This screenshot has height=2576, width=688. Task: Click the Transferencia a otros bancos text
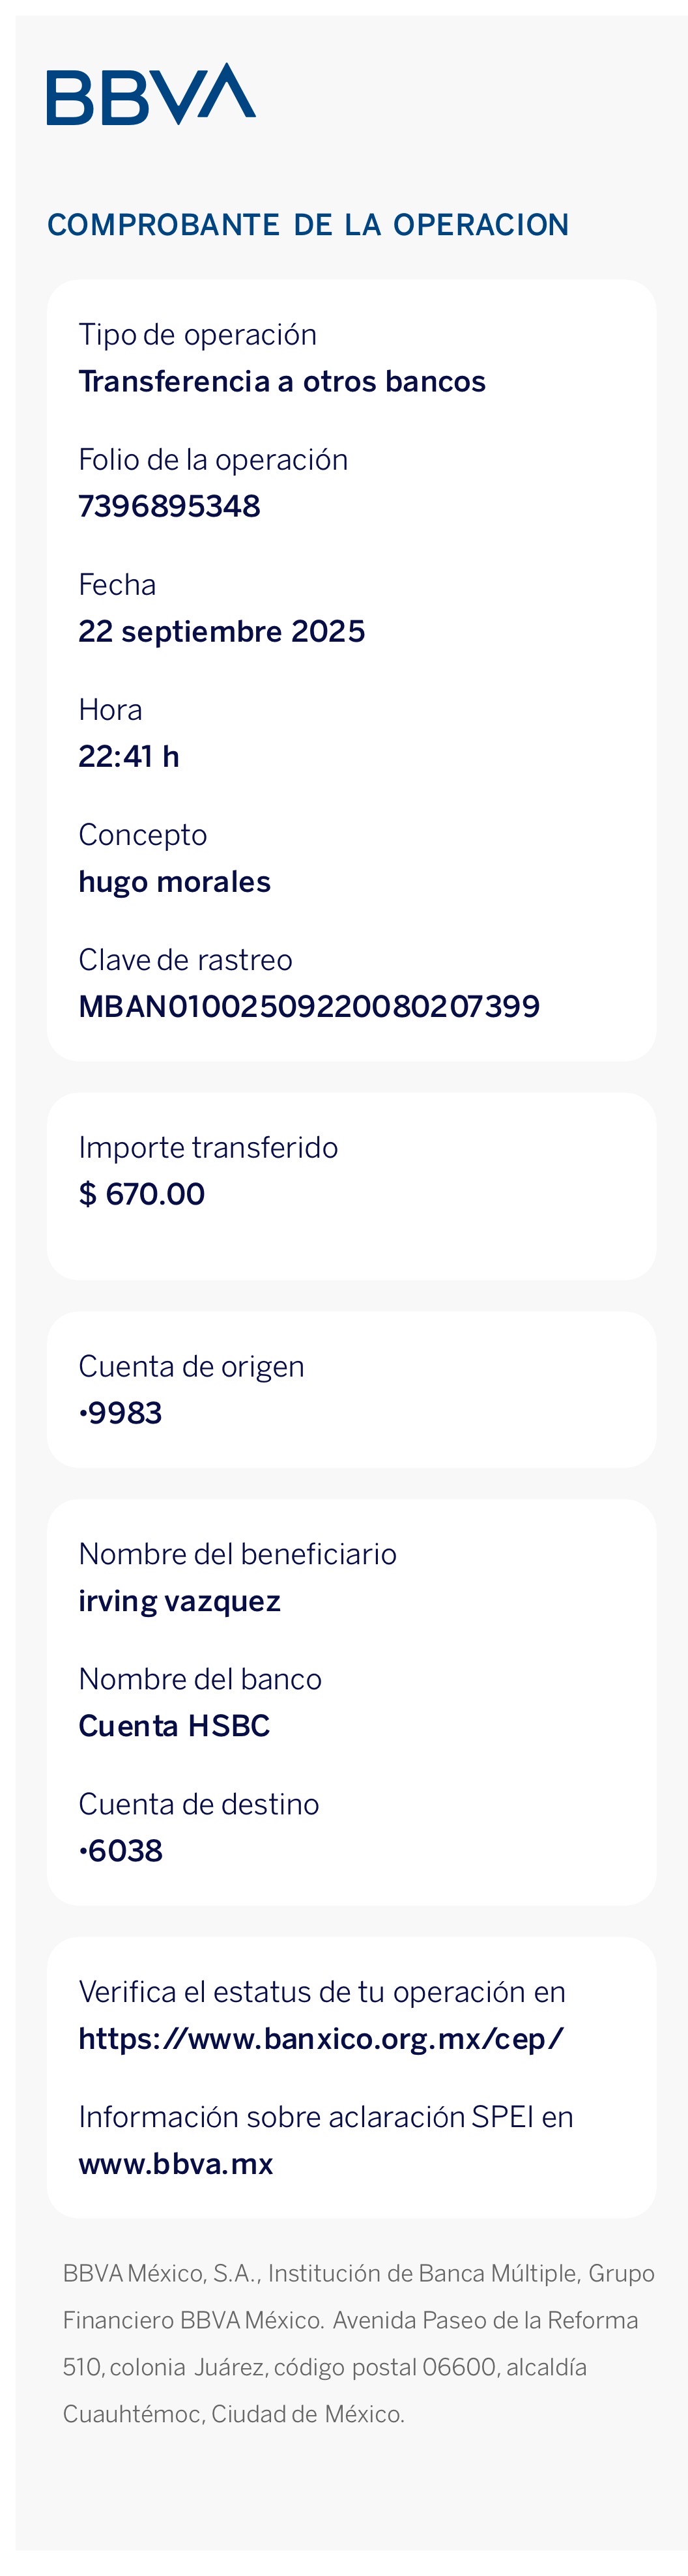pos(282,381)
